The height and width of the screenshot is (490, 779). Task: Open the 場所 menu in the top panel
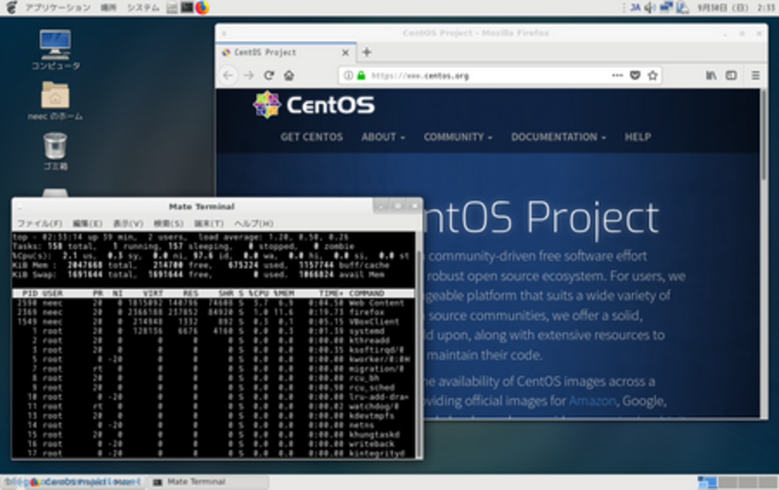click(x=108, y=8)
